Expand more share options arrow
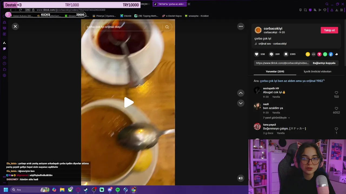346x194 pixels. 337,54
